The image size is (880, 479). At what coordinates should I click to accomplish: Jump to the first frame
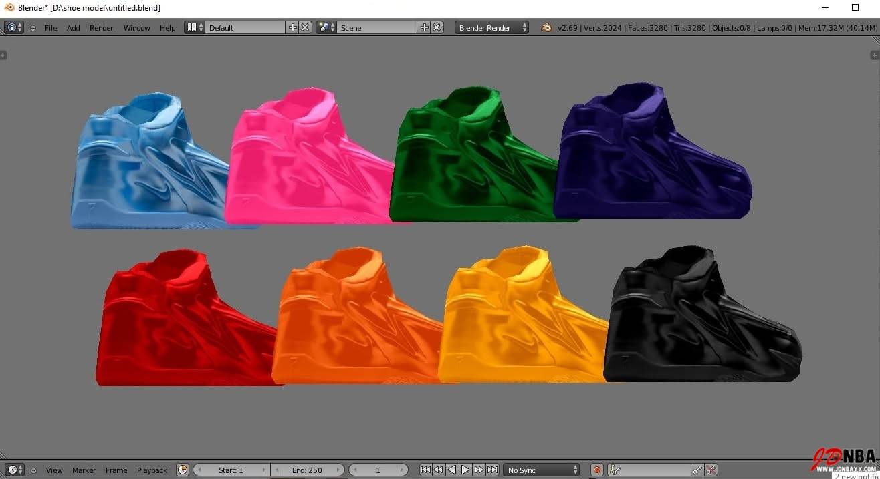425,470
